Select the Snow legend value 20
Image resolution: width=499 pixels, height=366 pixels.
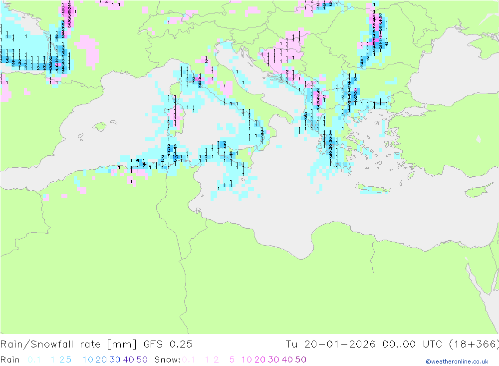click(x=260, y=360)
